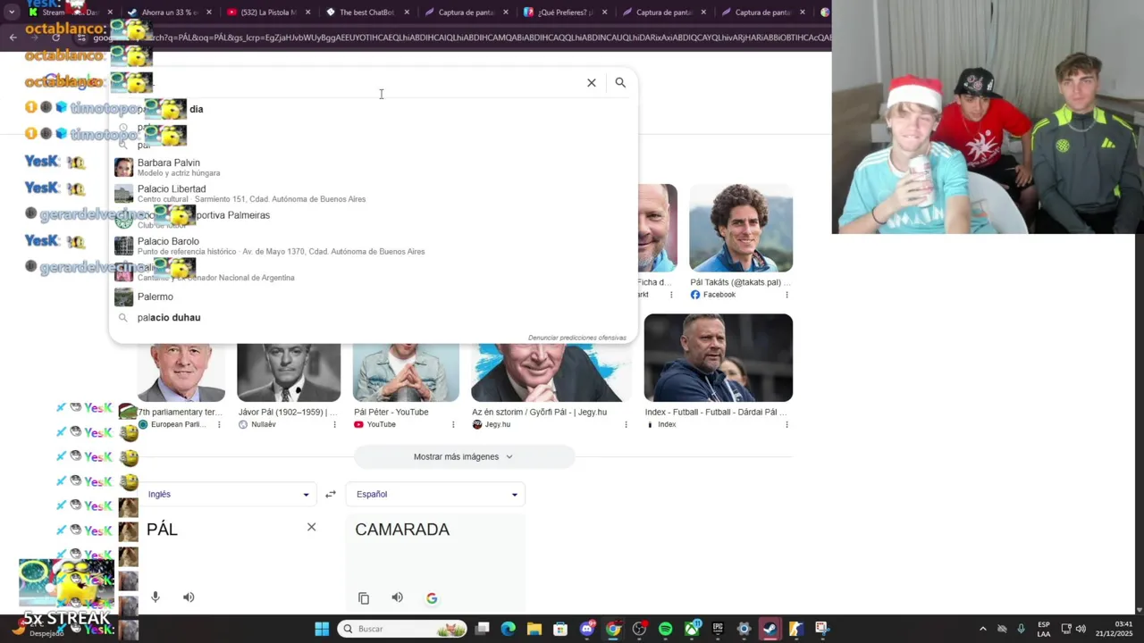Viewport: 1144px width, 643px height.
Task: Open ESP LAA keyboard language switcher
Action: (1044, 629)
